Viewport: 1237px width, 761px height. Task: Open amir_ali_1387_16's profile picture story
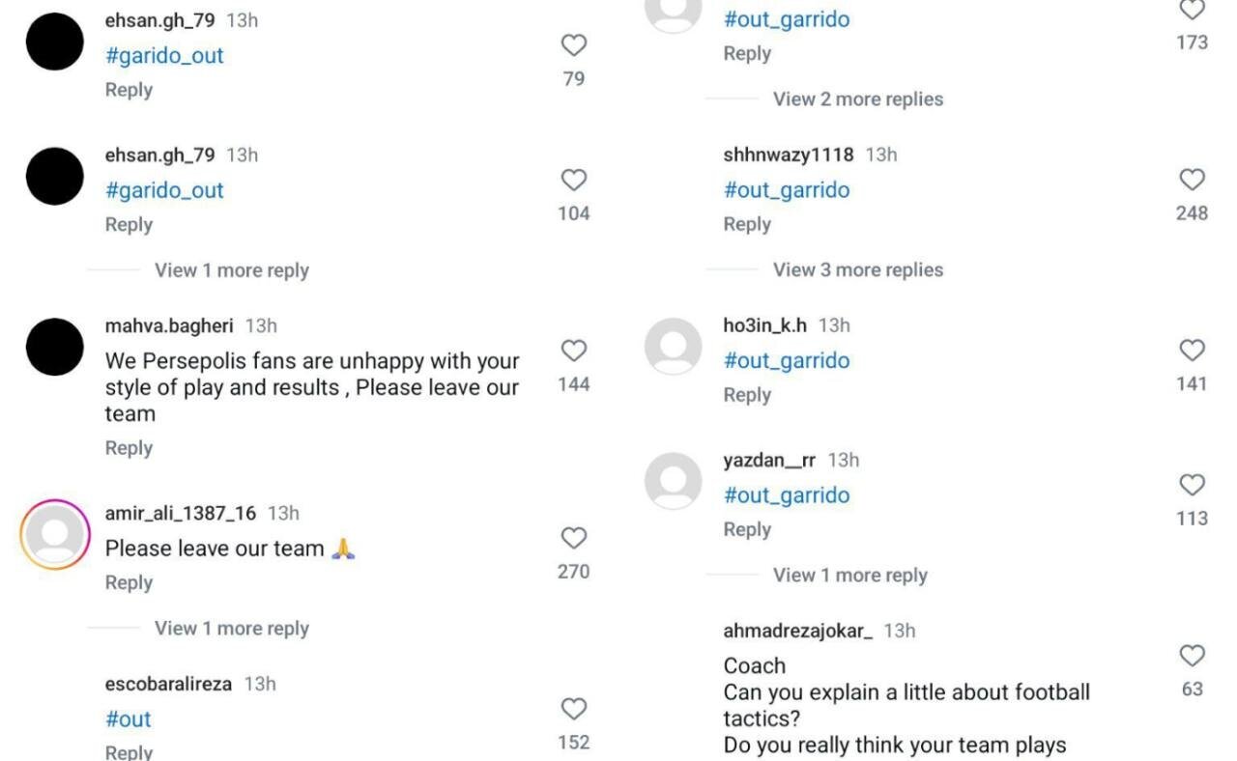point(55,535)
